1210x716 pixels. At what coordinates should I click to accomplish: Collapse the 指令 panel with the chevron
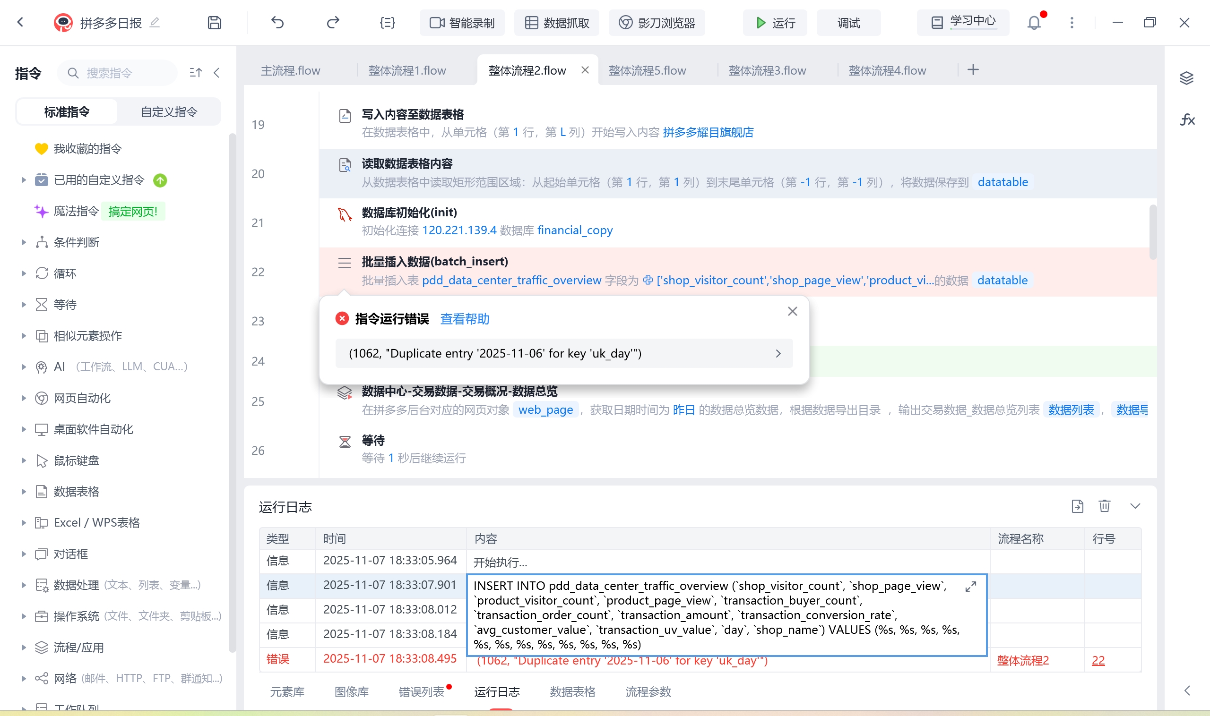coord(217,73)
